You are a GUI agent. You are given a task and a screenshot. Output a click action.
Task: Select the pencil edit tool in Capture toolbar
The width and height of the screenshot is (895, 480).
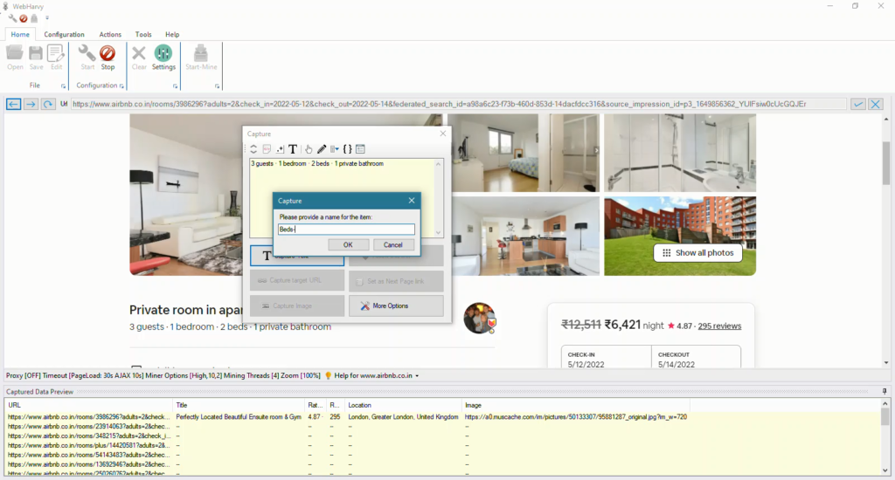point(322,149)
